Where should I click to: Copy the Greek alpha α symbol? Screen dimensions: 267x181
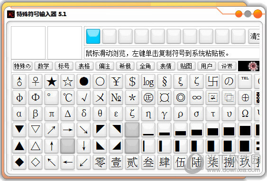click(19, 114)
